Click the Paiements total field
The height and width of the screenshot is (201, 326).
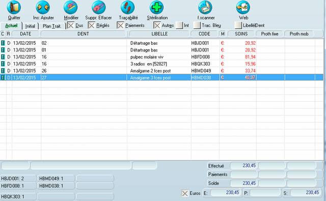[243, 175]
